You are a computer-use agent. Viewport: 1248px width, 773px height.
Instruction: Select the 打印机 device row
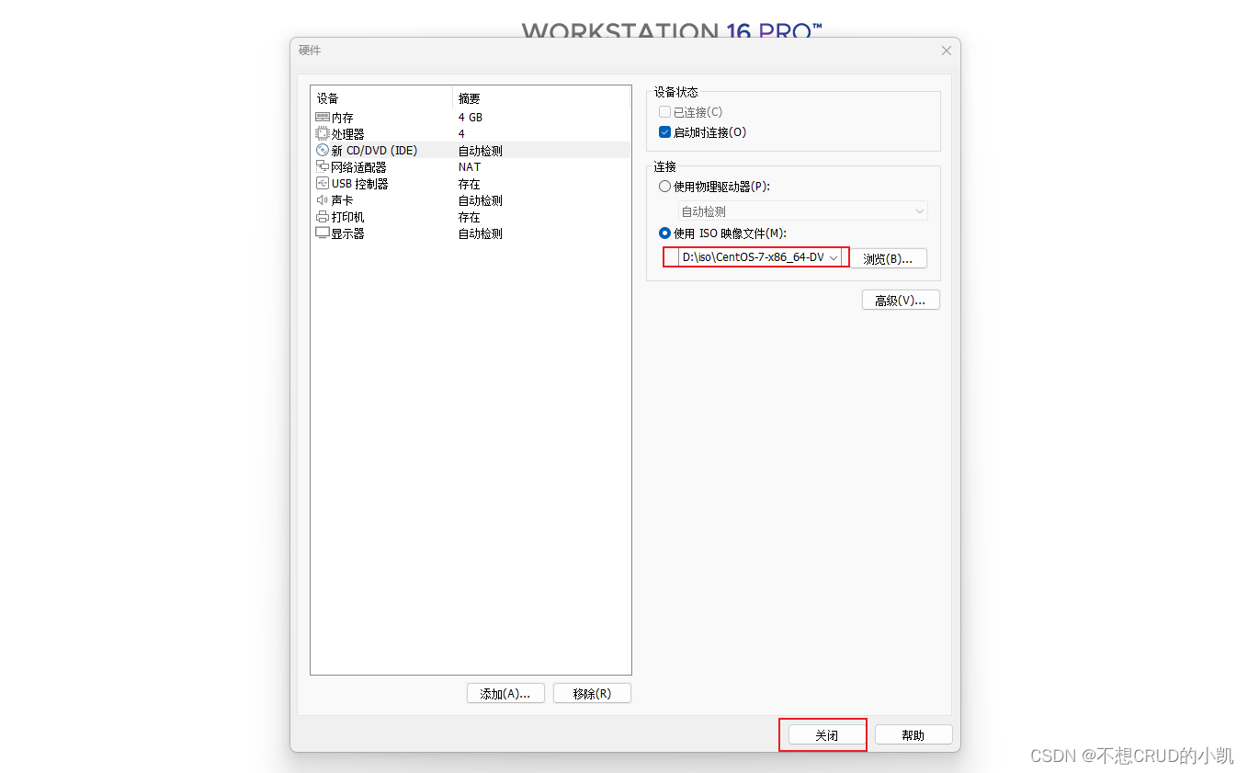tap(471, 217)
